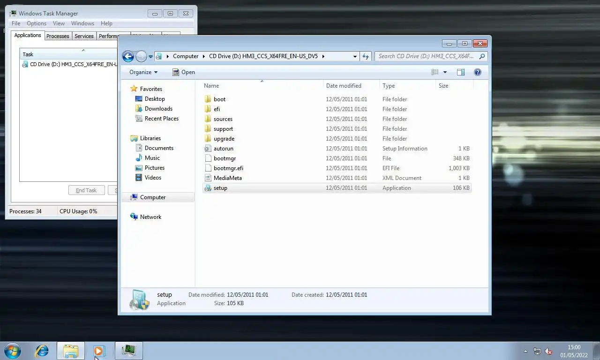The image size is (600, 360).
Task: Select the setup application icon
Action: pyautogui.click(x=208, y=188)
